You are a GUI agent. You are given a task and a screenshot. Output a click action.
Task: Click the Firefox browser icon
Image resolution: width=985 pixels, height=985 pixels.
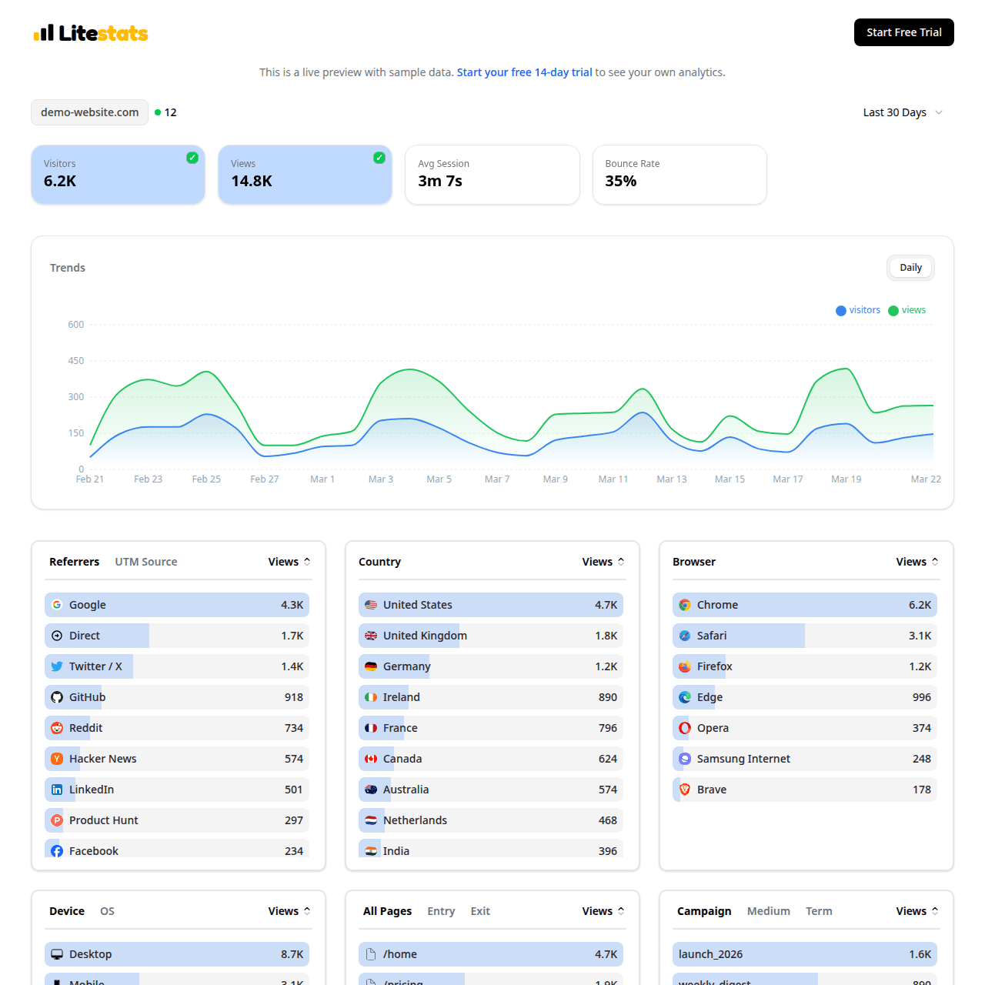[x=684, y=666]
